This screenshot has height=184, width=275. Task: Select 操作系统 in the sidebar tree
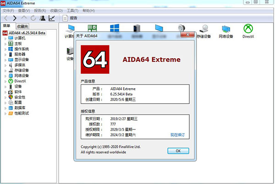click(22, 49)
